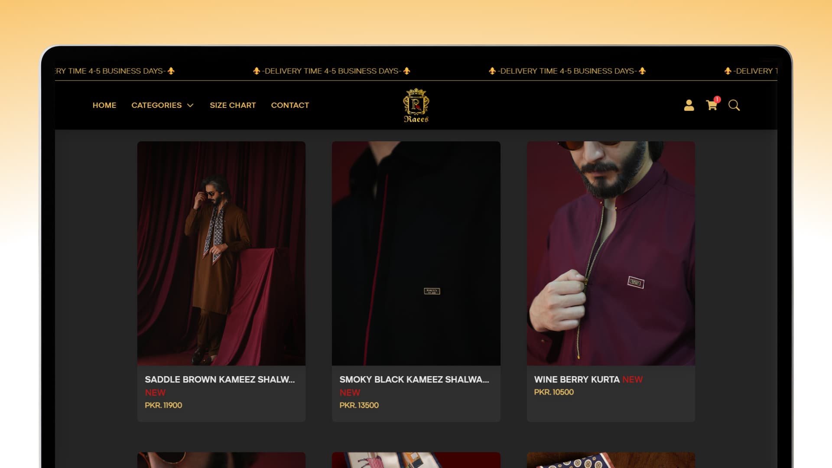Open Wine Berry Kurta product image
This screenshot has width=832, height=468.
click(x=611, y=253)
